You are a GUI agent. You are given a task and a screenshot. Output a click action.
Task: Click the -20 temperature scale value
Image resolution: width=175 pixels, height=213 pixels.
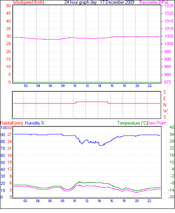coord(171,197)
